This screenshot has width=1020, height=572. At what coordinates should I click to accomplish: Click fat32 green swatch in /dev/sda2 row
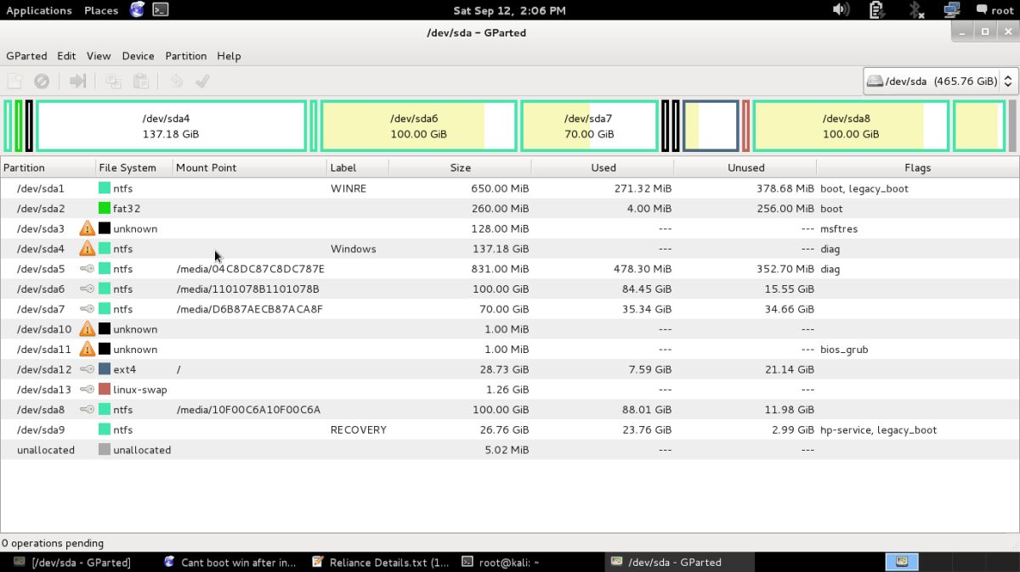(x=105, y=209)
